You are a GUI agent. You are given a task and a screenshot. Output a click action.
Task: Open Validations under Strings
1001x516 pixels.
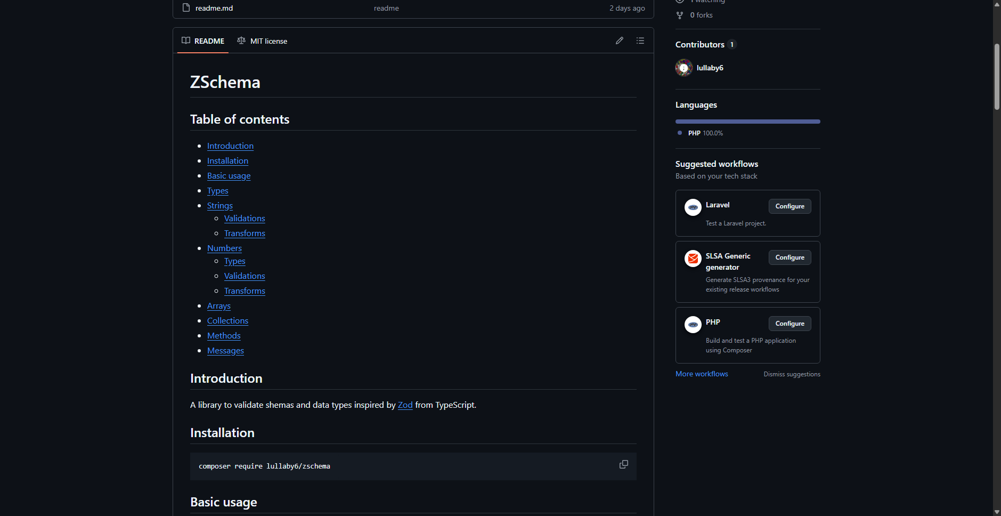tap(245, 219)
